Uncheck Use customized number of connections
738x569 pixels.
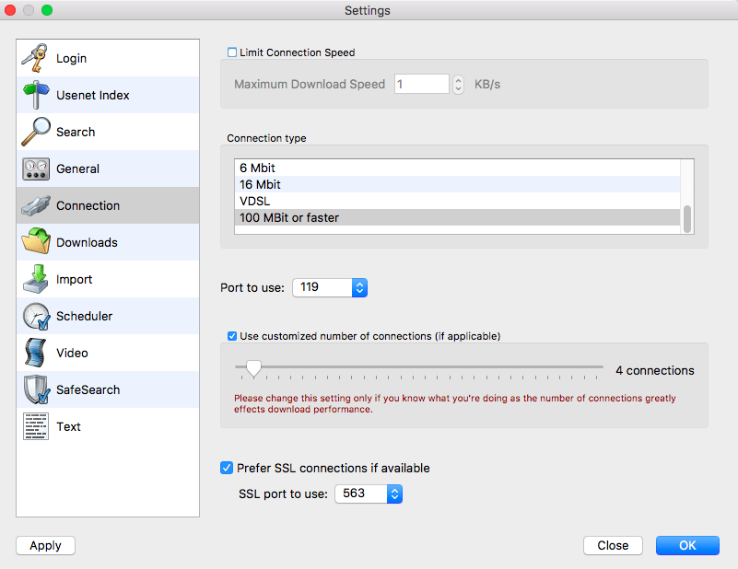[232, 336]
